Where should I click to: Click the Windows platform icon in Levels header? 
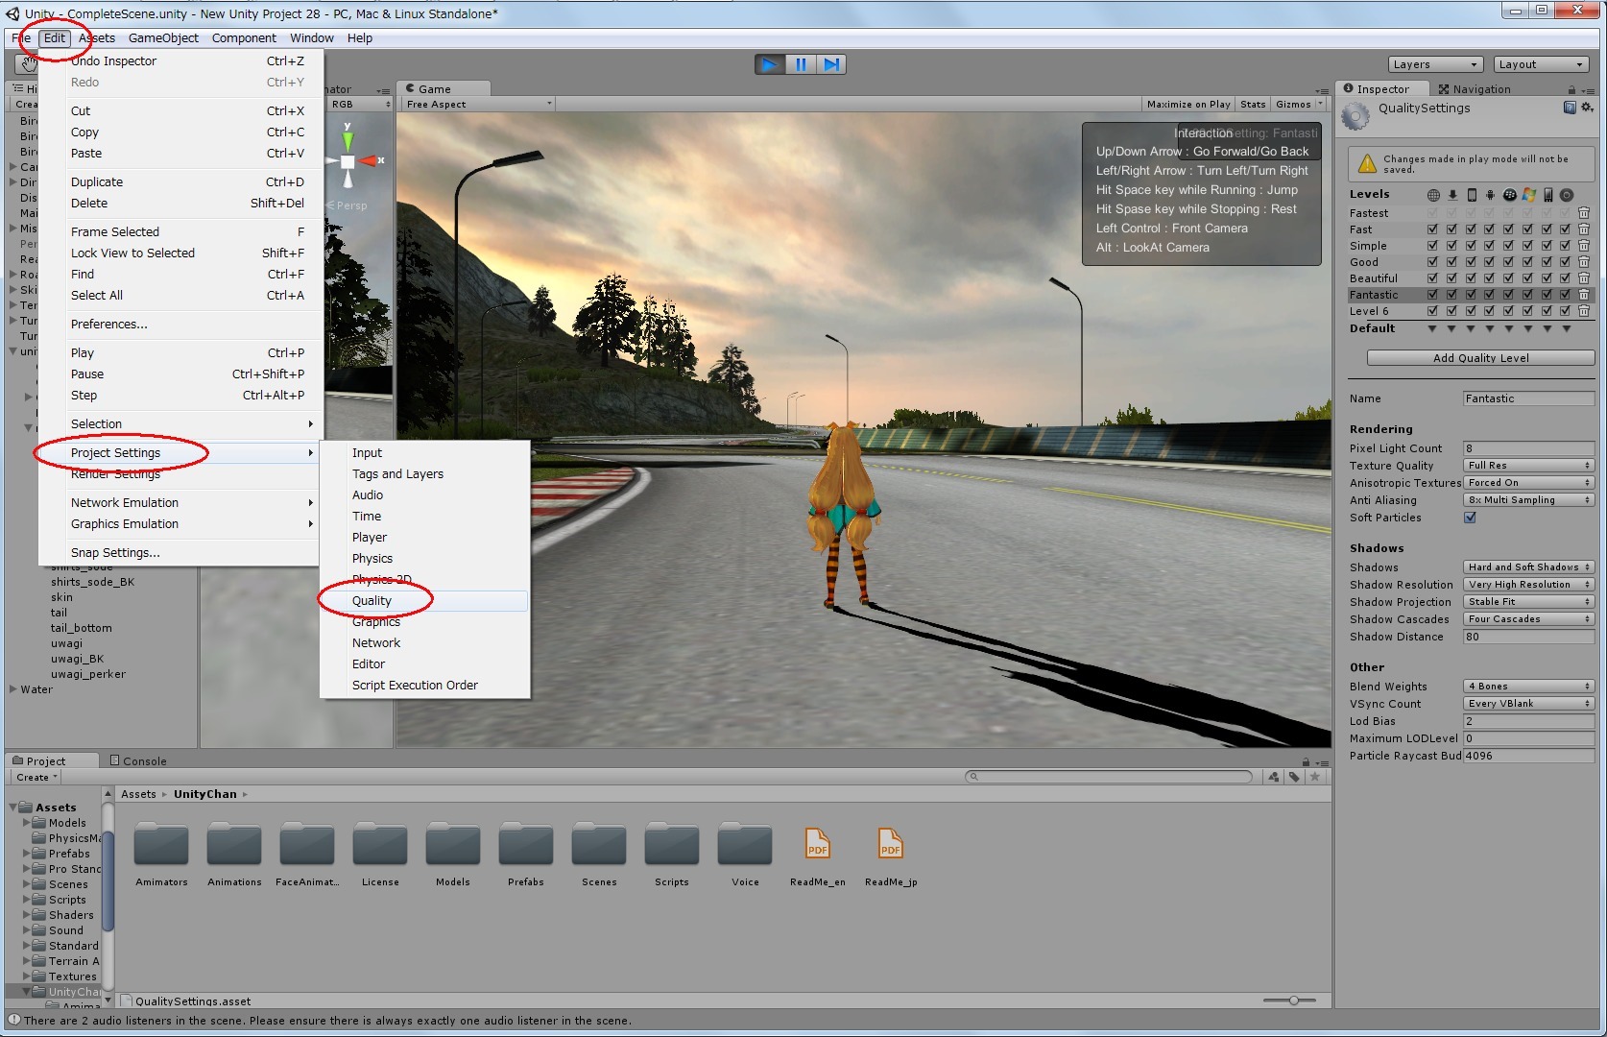click(x=1528, y=195)
